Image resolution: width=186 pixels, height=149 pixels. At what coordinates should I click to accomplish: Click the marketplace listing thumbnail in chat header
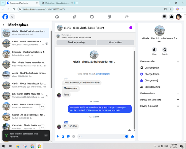tap(60, 28)
